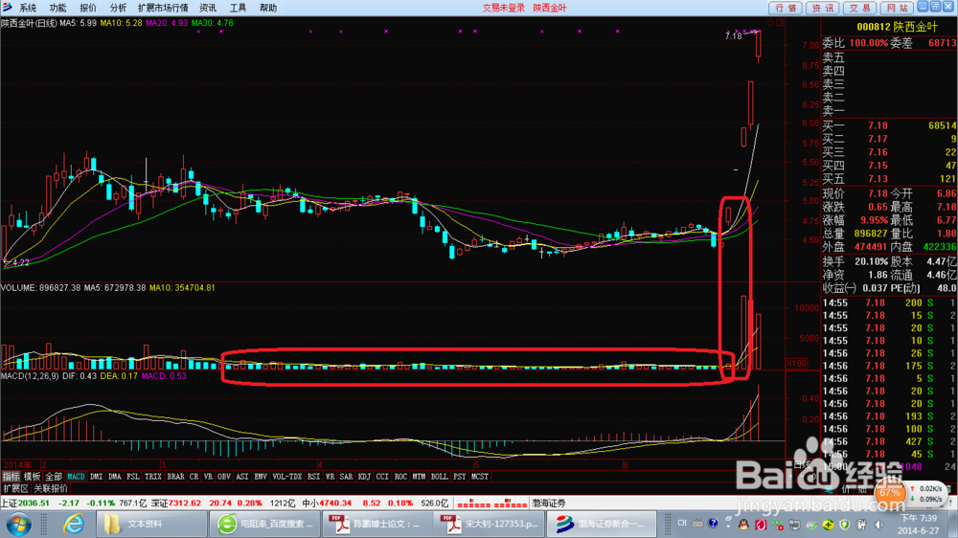Image resolution: width=958 pixels, height=538 pixels.
Task: Switch indicator to BOLL
Action: [440, 477]
